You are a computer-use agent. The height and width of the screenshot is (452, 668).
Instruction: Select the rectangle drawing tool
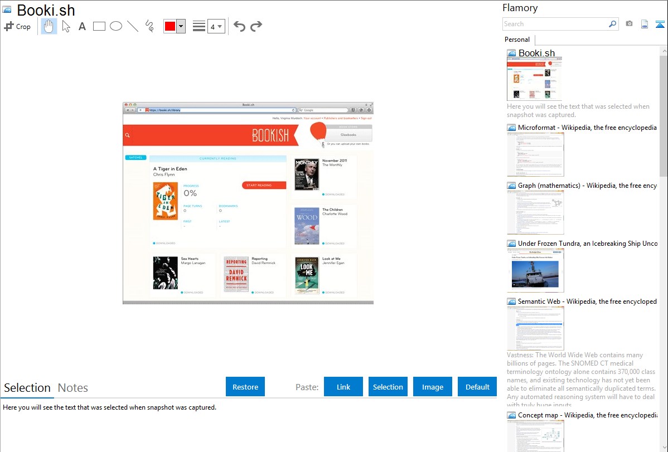[99, 26]
